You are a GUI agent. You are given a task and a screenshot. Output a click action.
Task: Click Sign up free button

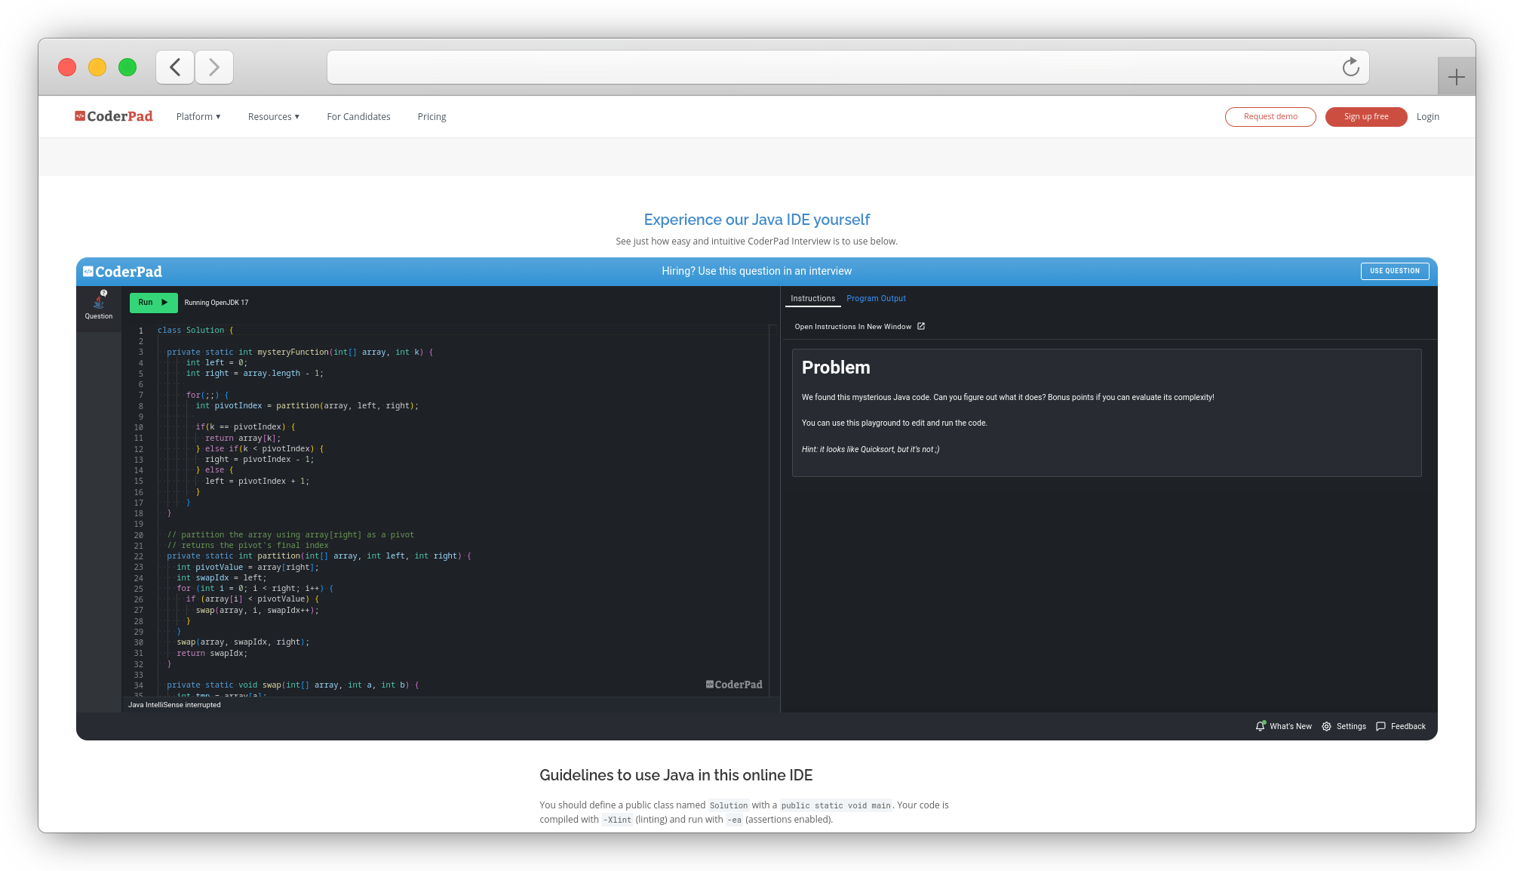pyautogui.click(x=1366, y=115)
